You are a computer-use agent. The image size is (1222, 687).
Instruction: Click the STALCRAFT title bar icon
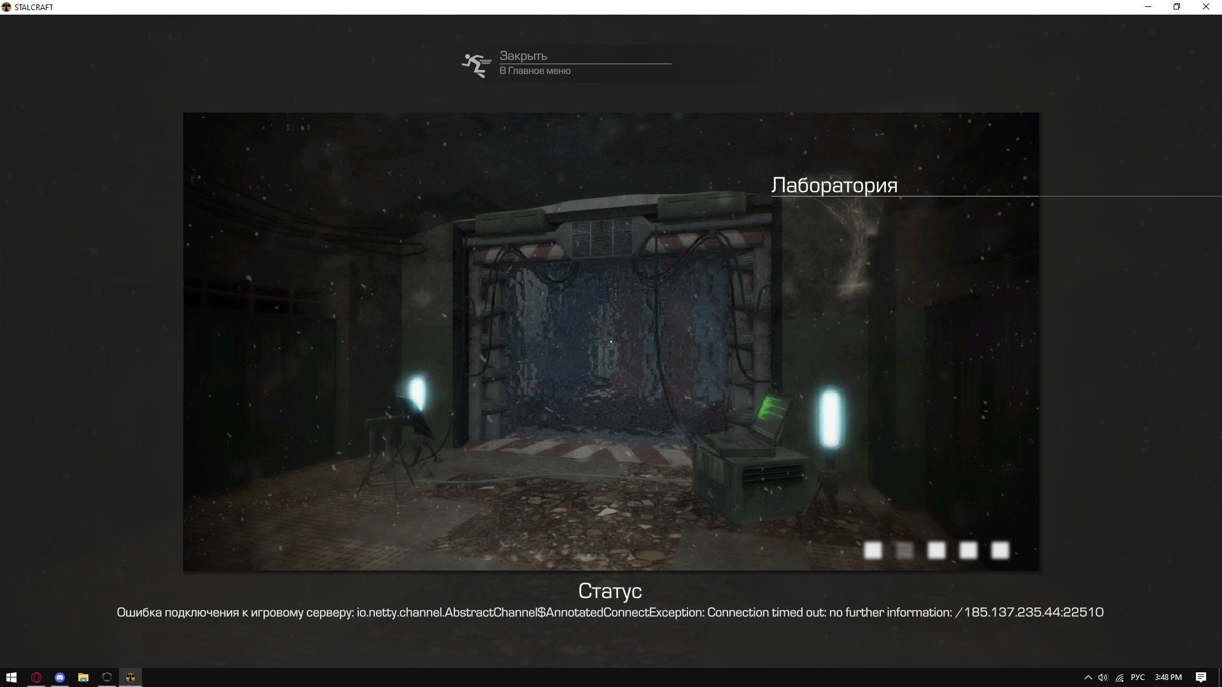(x=6, y=7)
